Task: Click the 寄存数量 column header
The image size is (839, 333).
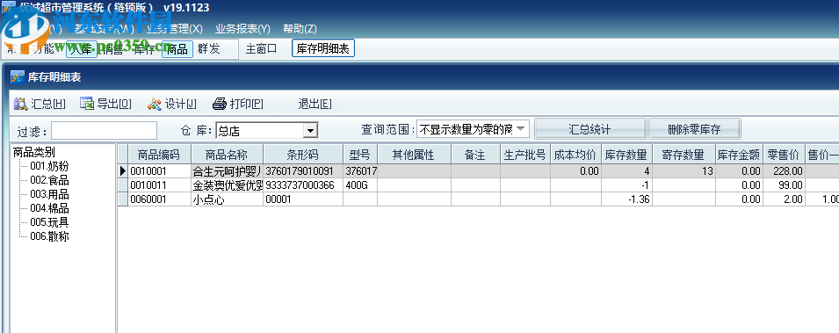Action: click(x=684, y=155)
